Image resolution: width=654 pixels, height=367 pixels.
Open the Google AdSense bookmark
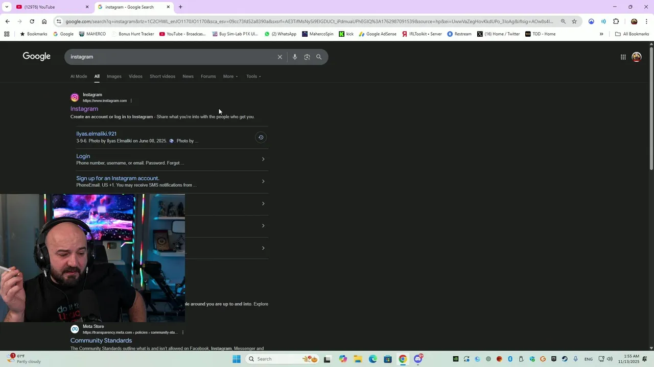point(378,34)
